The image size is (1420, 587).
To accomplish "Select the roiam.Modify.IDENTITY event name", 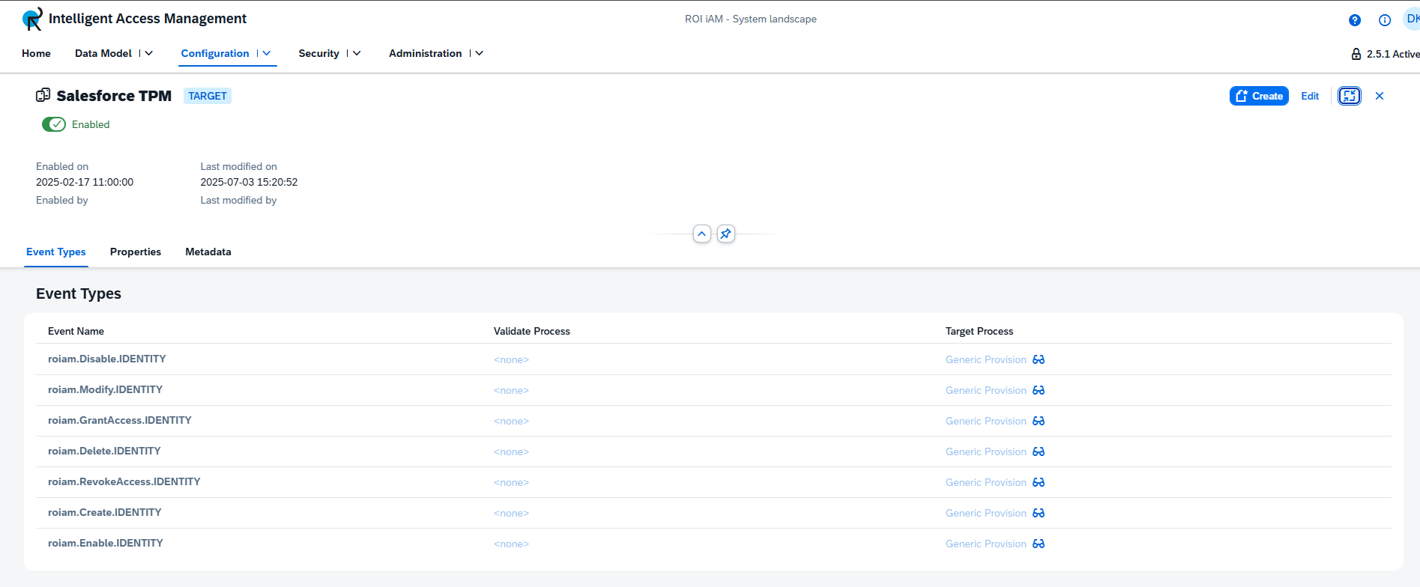I will tap(105, 389).
